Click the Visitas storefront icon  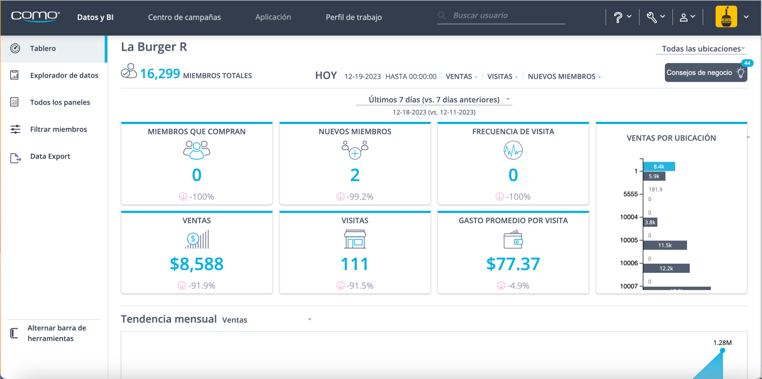355,239
